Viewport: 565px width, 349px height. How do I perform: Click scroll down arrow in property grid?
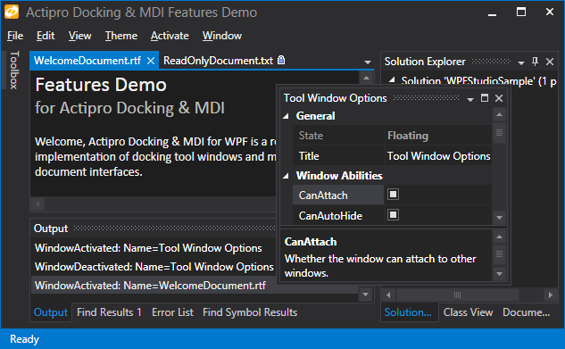click(499, 218)
